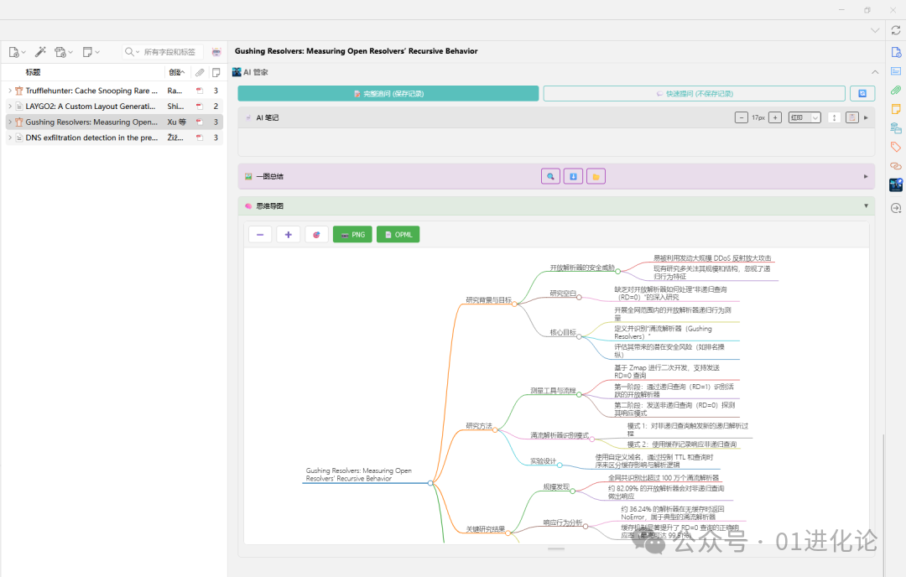This screenshot has width=906, height=577.
Task: Open the 红印 style dropdown
Action: pos(804,117)
